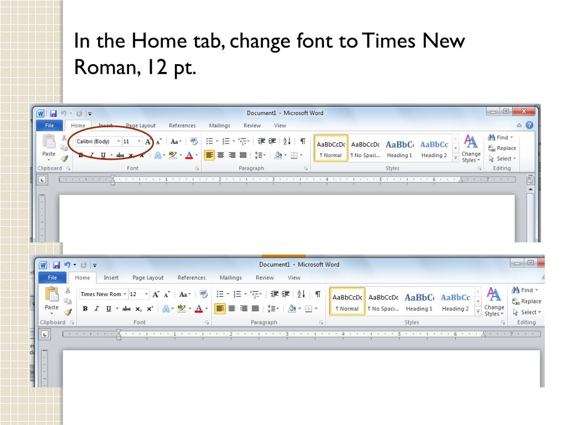Click Multilevel List icon in Times New Roman window
Image resolution: width=567 pixels, height=425 pixels.
tap(254, 294)
